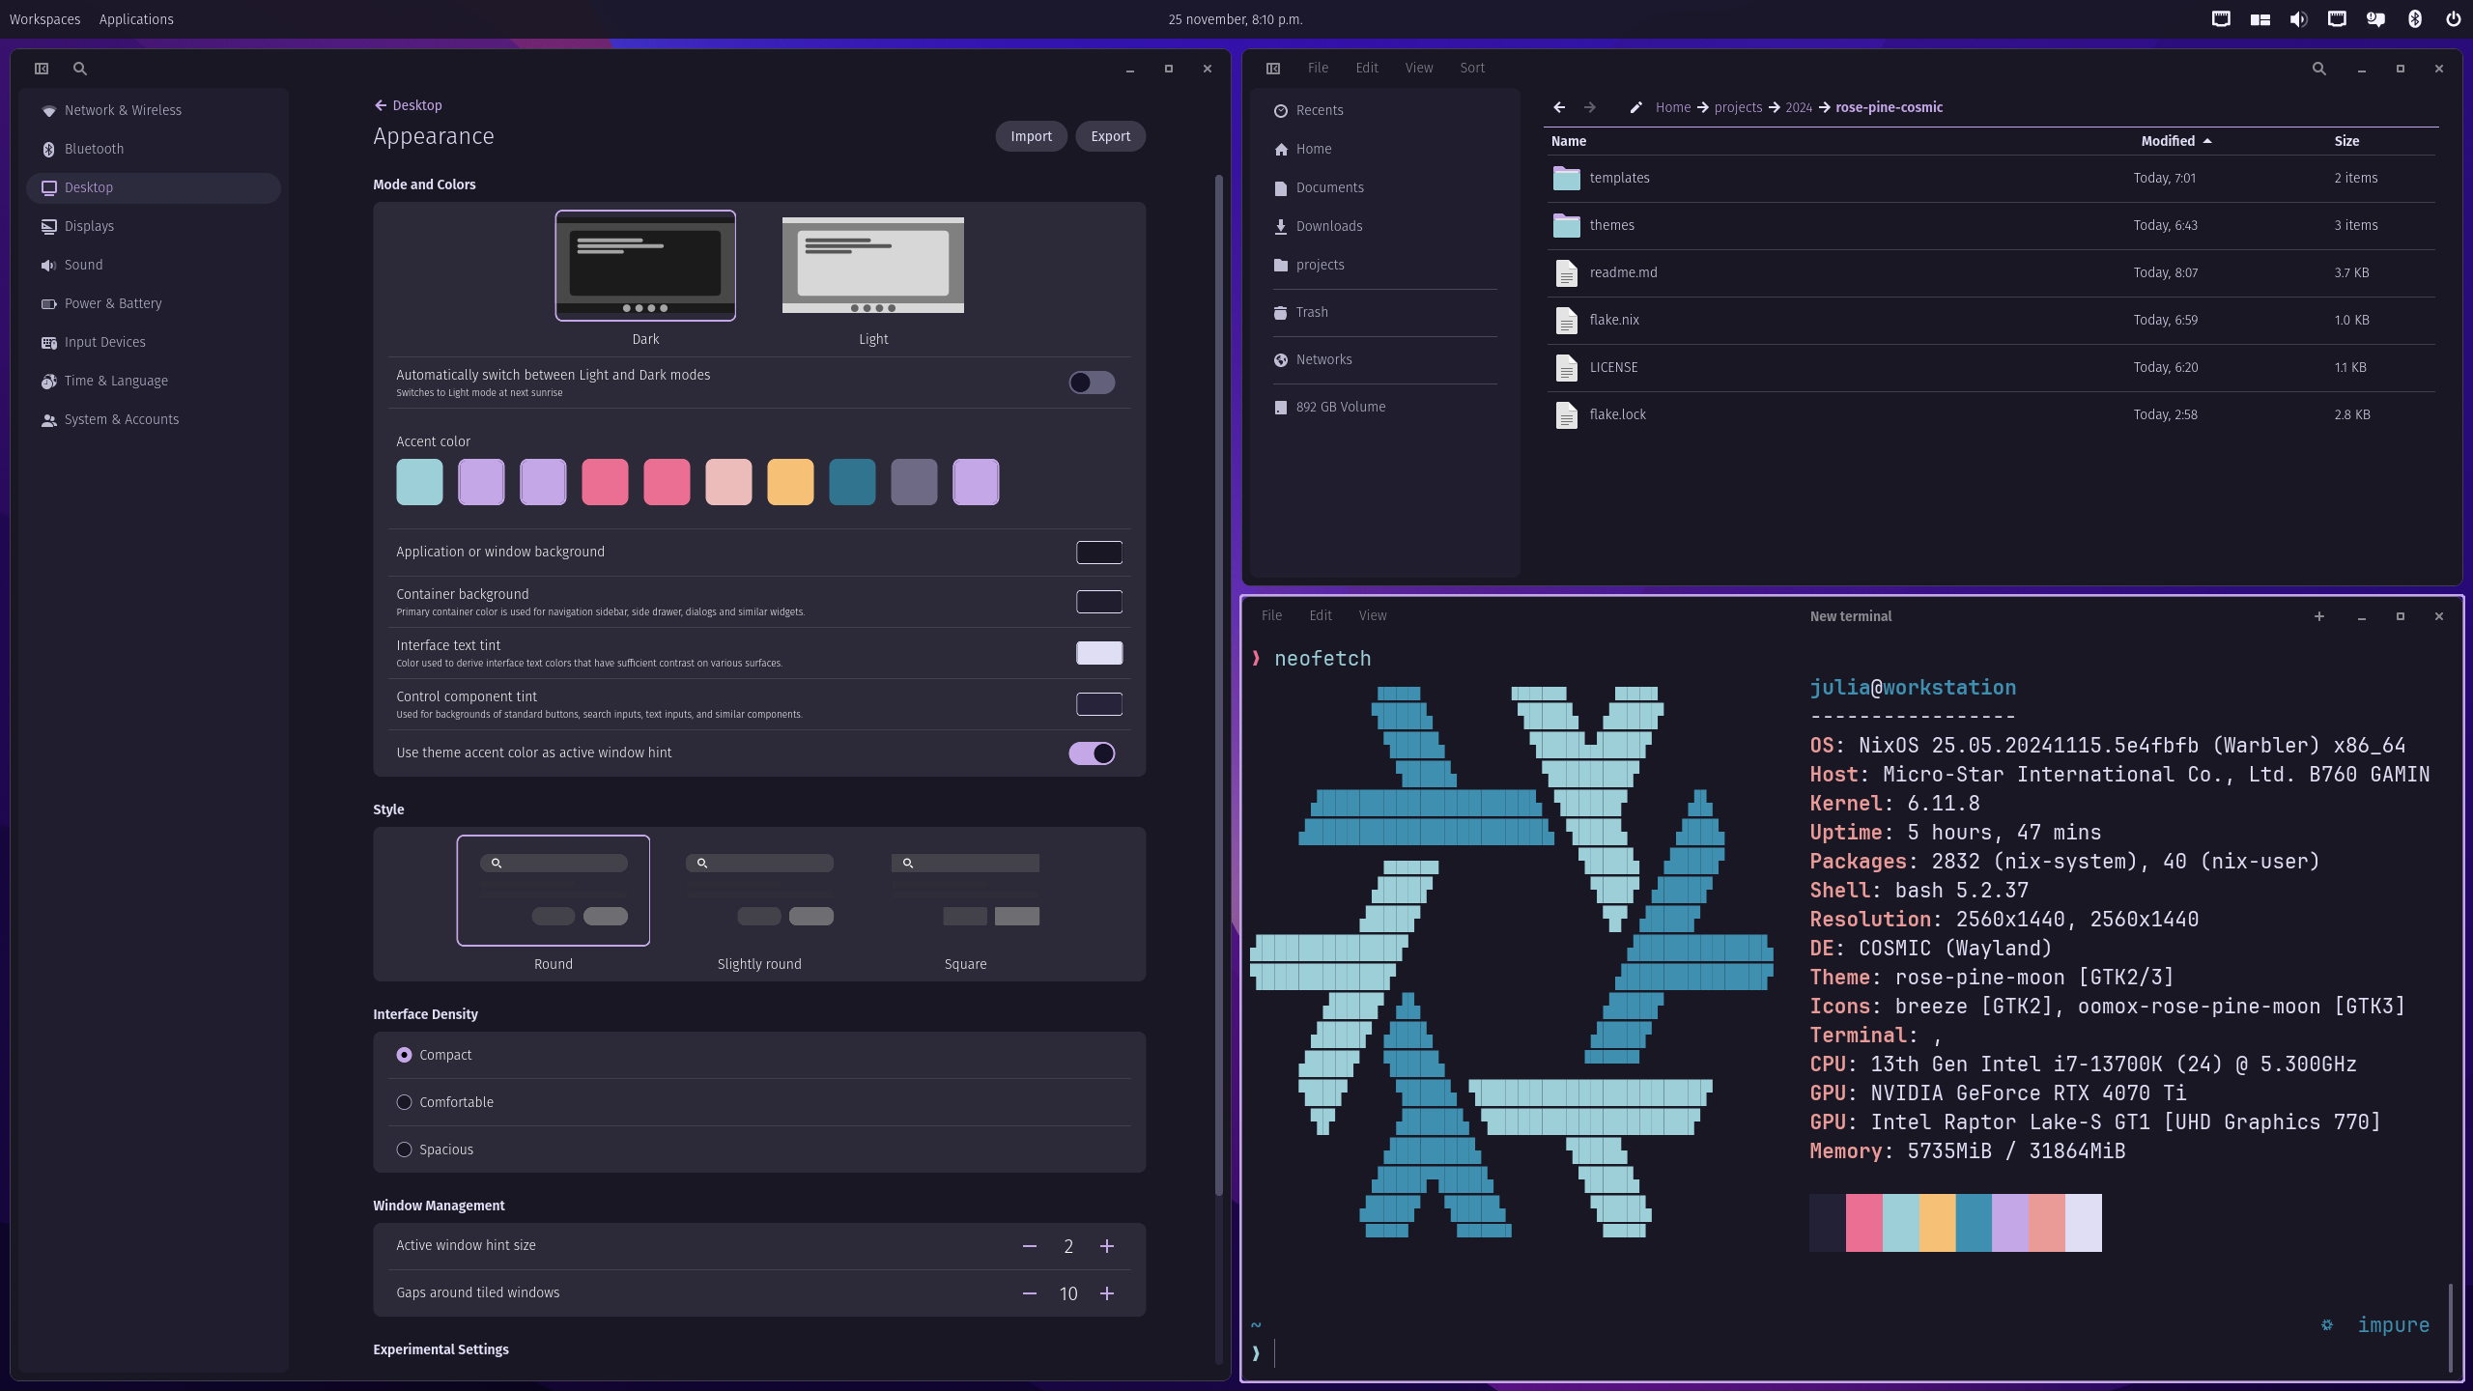Viewport: 2473px width, 1391px height.
Task: Select the readme.md file
Action: [x=1990, y=272]
